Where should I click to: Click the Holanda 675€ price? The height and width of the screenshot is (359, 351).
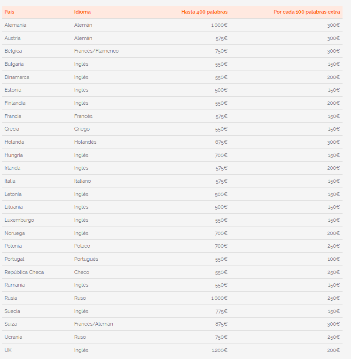click(x=221, y=142)
